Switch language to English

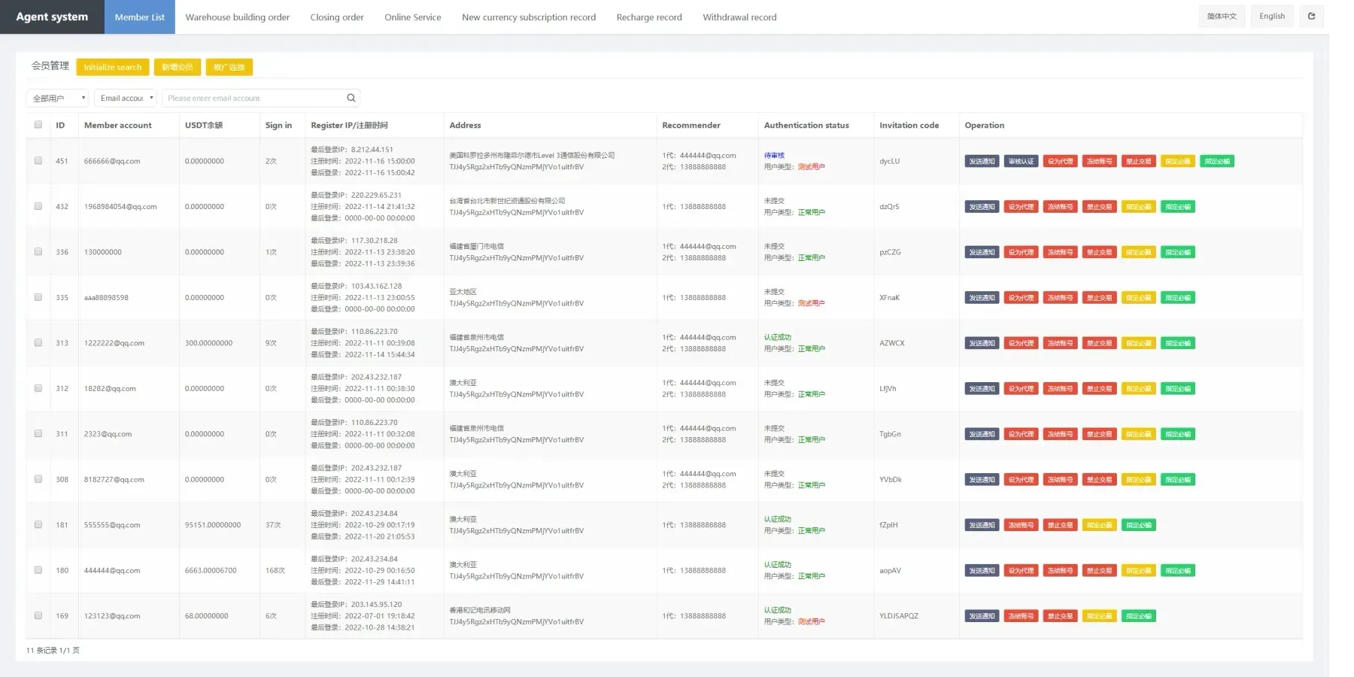[x=1272, y=16]
